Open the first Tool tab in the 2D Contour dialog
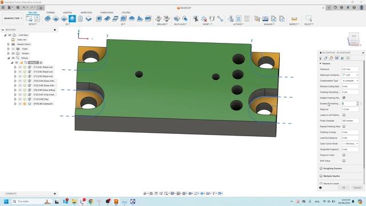This screenshot has width=366, height=206. [x=320, y=58]
